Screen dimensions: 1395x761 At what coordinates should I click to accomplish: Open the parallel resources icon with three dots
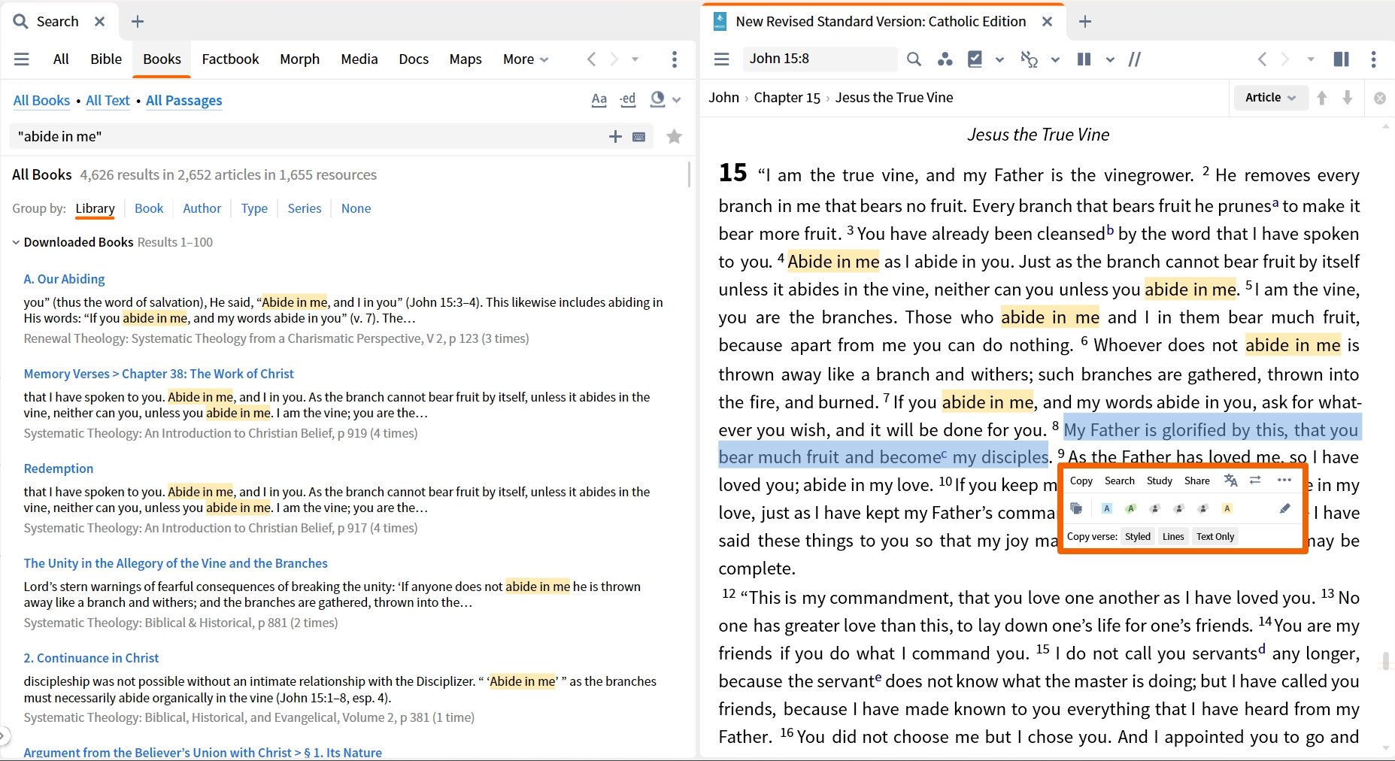click(x=945, y=59)
